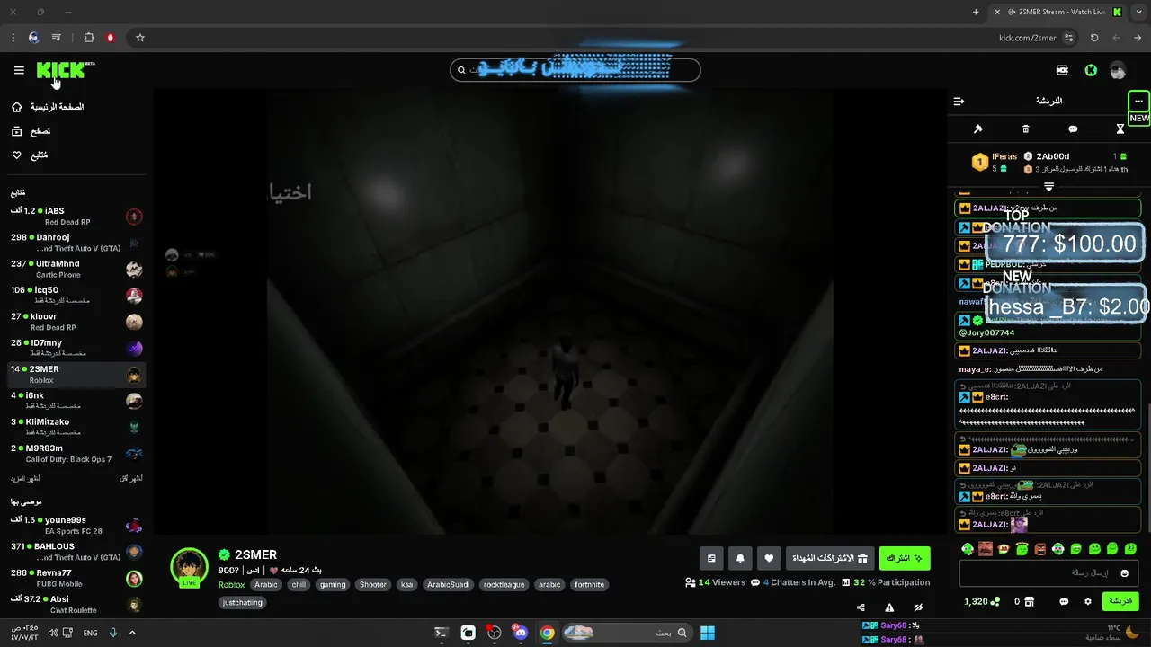Open the KICK green K header icon
Image resolution: width=1151 pixels, height=647 pixels.
[x=1091, y=70]
